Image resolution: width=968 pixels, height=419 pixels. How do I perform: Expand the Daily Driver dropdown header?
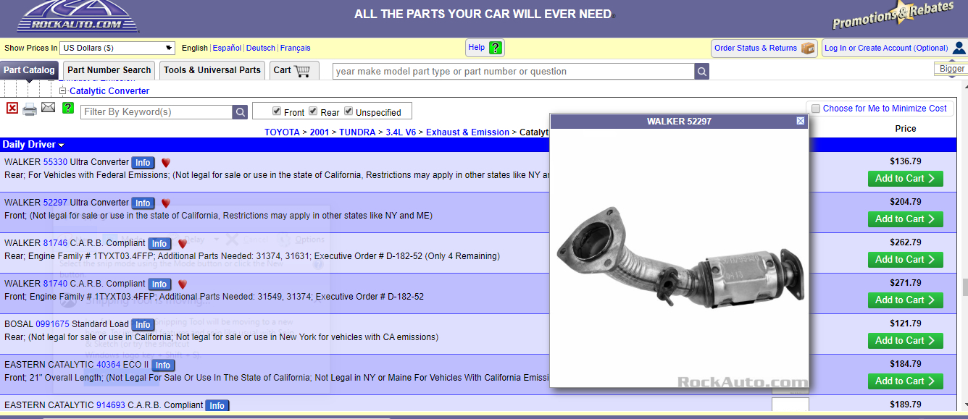(33, 145)
